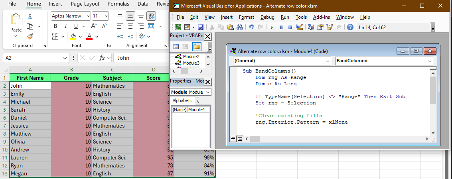The height and width of the screenshot is (179, 452).
Task: Click the Align Left icon in Excel ribbon
Action: point(120,26)
